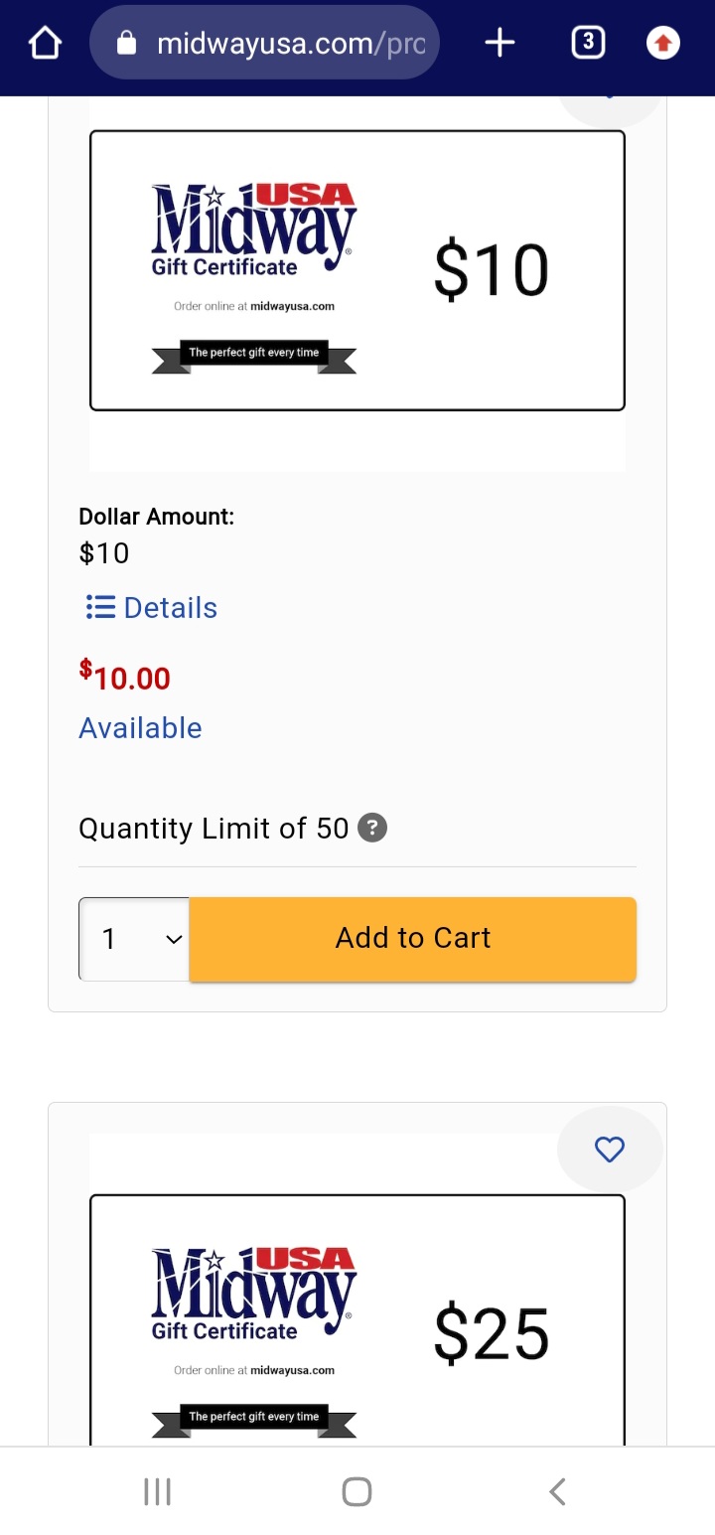Add the $10 gift certificate to cart
Screen dimensions: 715x1535
coord(412,939)
